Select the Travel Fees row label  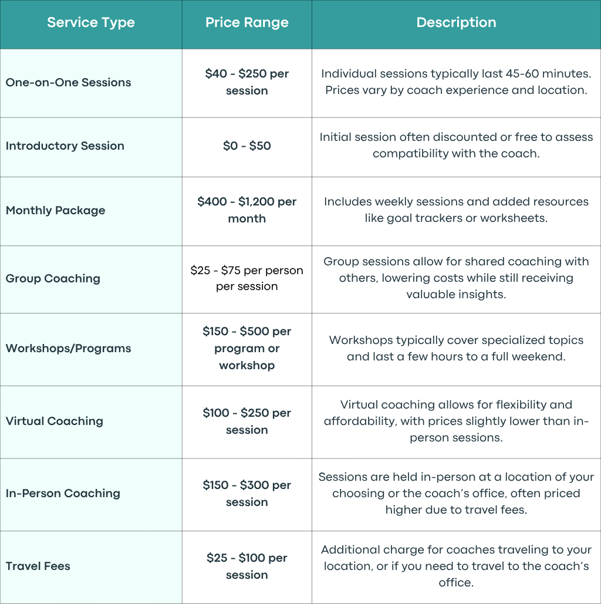click(38, 566)
